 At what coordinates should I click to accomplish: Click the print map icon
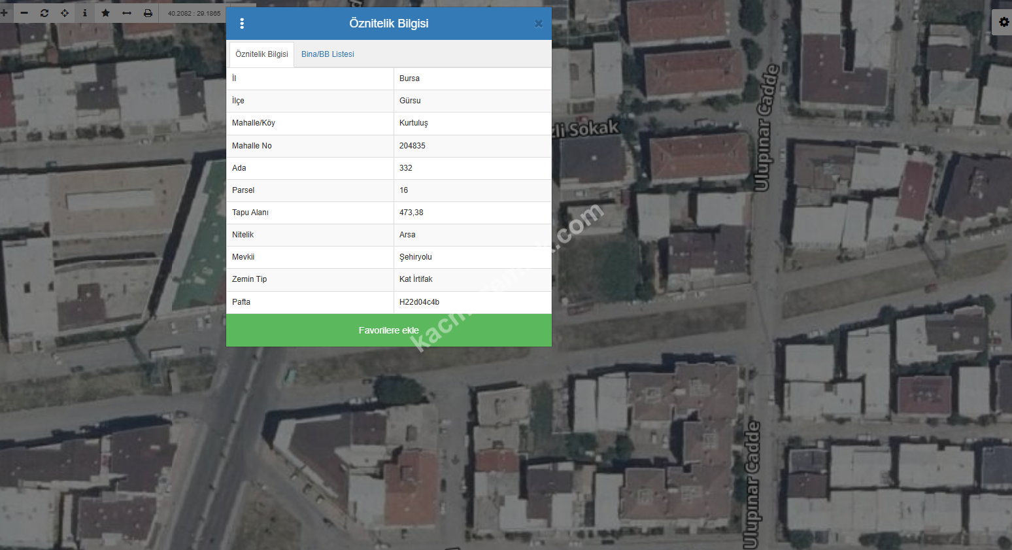point(148,13)
